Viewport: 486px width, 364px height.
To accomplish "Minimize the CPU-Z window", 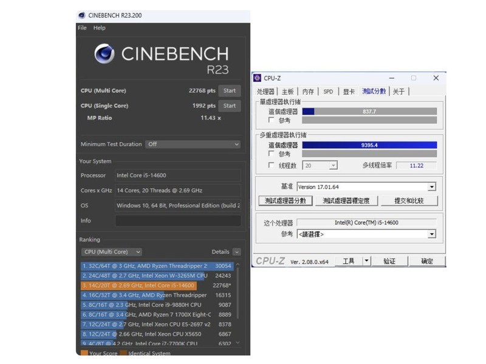I will tap(392, 78).
